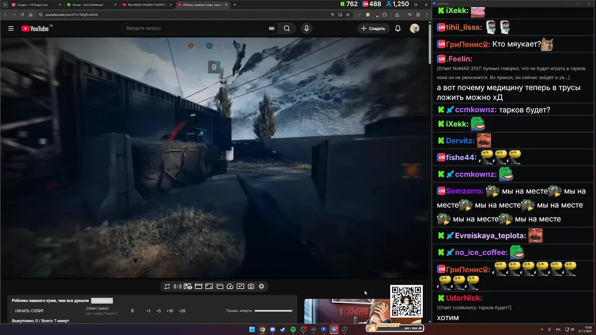Screen dimensions: 596x335
Task: Add +20 minutes to the split
Action: pyautogui.click(x=182, y=311)
